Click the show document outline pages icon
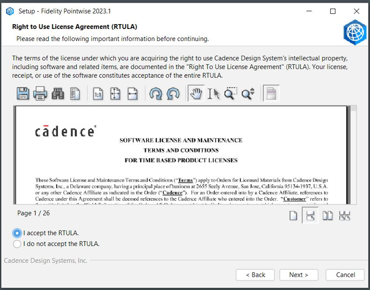The width and height of the screenshot is (370, 290). (x=75, y=94)
